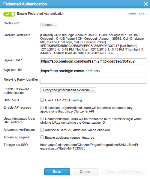Tick Unauthenticated User URL redirect checkbox
The height and width of the screenshot is (179, 150).
tap(42, 119)
